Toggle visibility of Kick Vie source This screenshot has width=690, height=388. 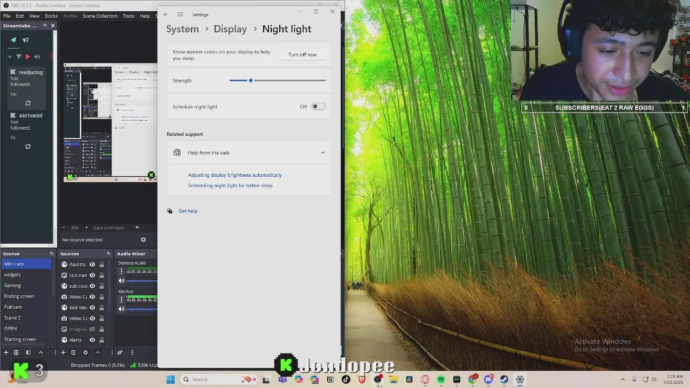coord(92,308)
